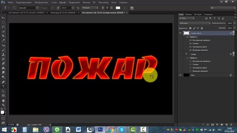Select the Paint Bucket tool
Screen dimensions: 237x133
pos(3,68)
